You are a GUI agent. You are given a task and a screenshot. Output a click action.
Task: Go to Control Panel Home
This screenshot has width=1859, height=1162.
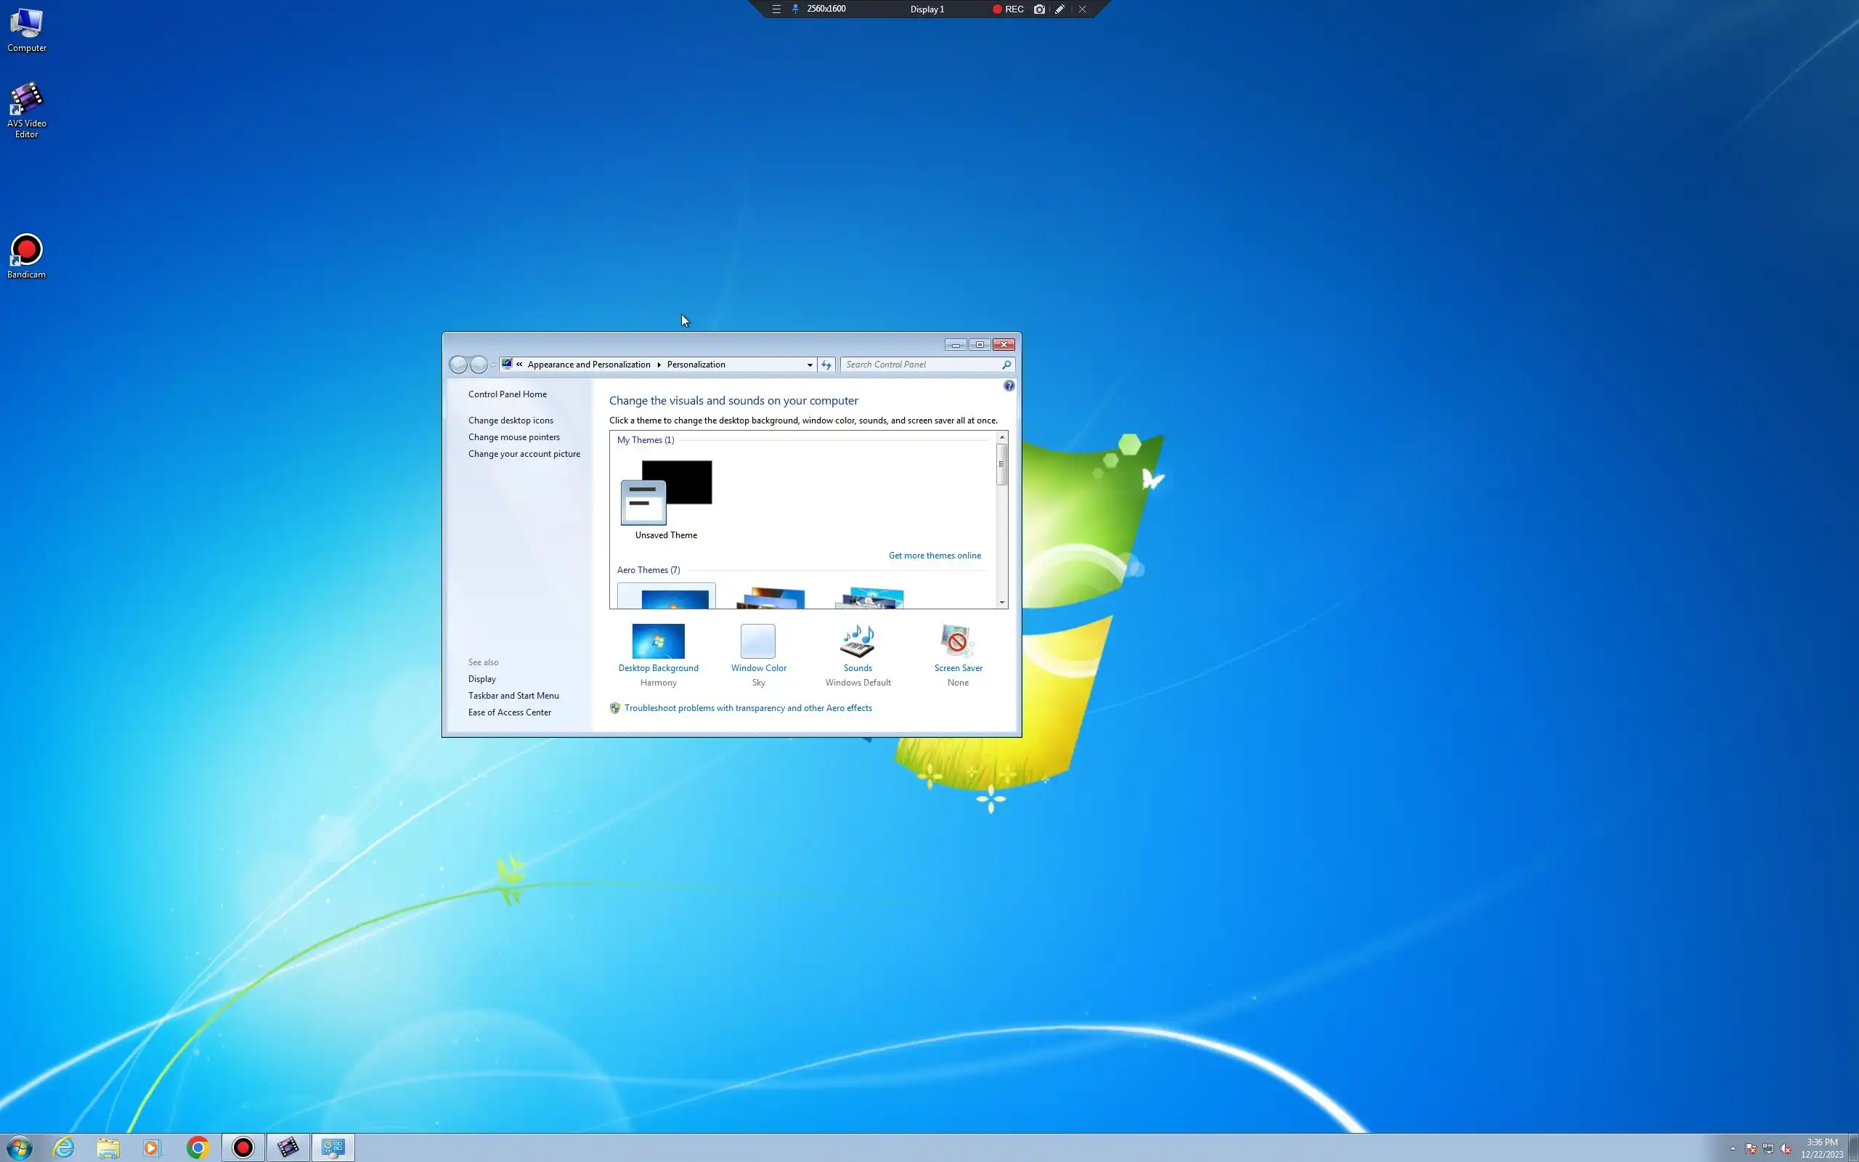507,394
